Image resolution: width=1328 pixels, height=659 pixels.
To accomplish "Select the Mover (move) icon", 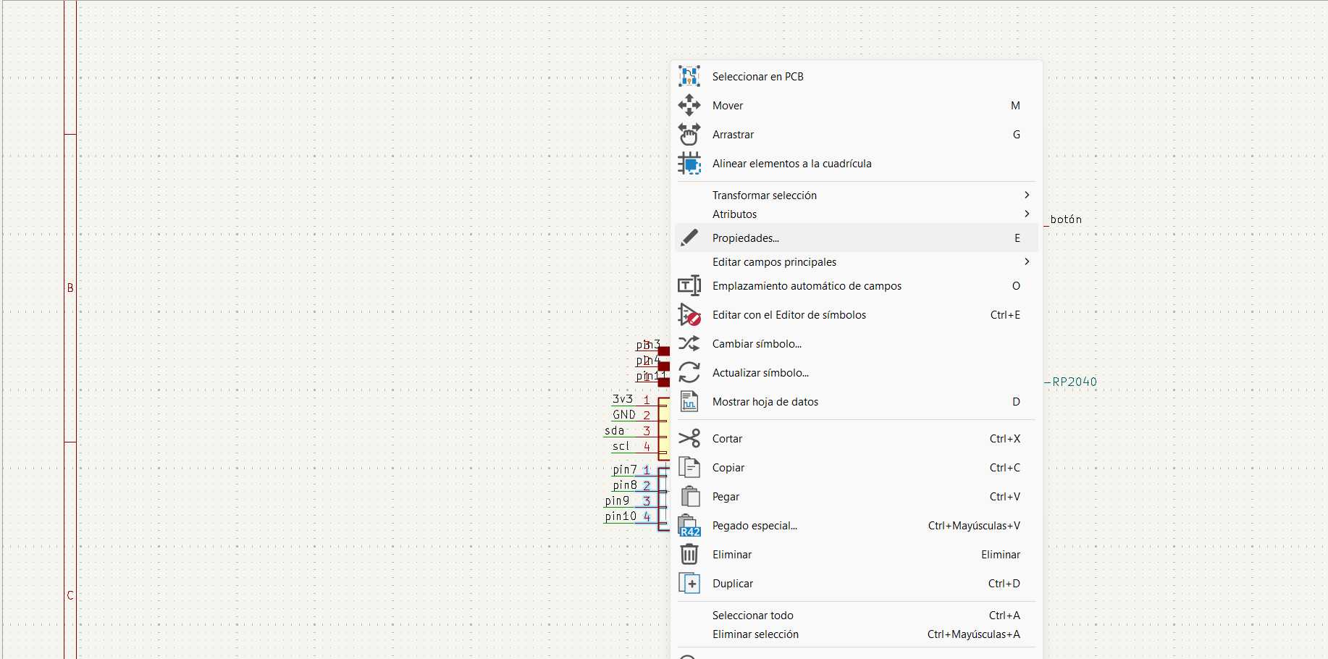I will pos(690,105).
